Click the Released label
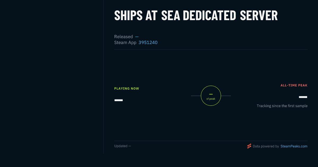The height and width of the screenshot is (167, 318). tap(123, 37)
